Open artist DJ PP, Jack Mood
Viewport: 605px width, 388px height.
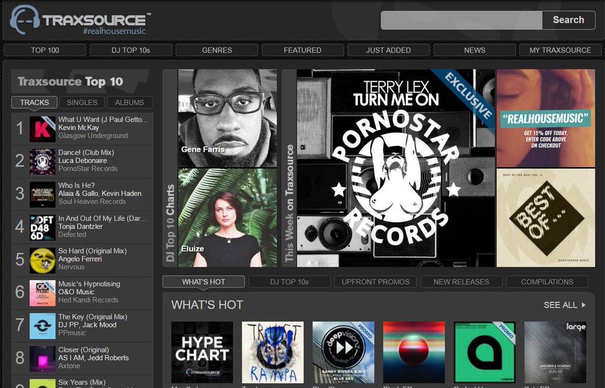click(87, 325)
